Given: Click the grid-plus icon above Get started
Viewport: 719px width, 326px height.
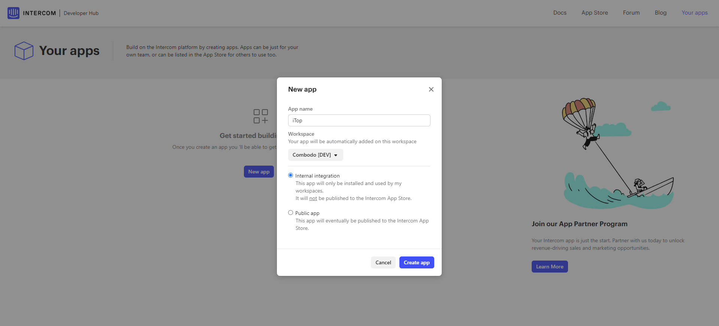Looking at the screenshot, I should coord(261,116).
